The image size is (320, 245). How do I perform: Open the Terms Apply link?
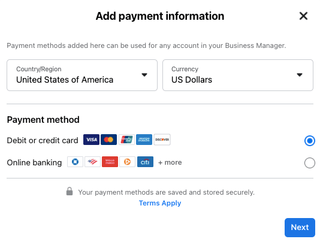click(x=160, y=203)
